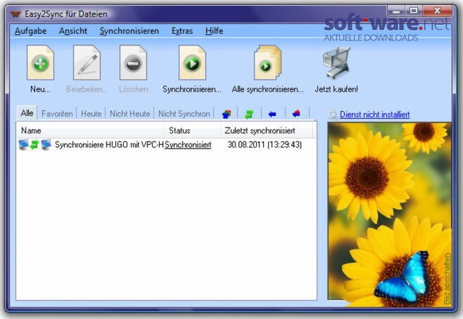This screenshot has height=319, width=463.
Task: Click the sync icon of the HUGO task row
Action: [34, 145]
